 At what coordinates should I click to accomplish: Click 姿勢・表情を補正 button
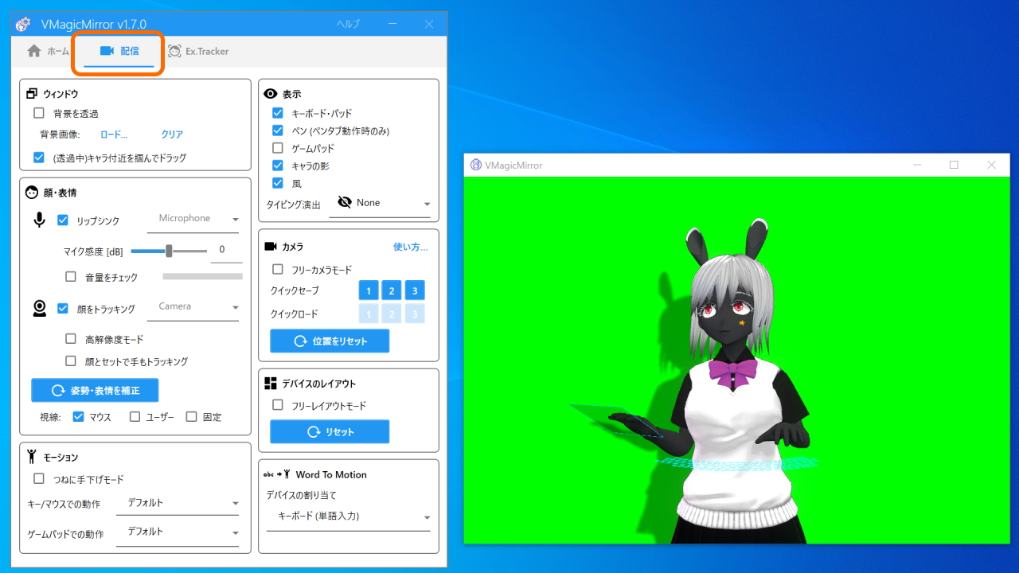[95, 390]
